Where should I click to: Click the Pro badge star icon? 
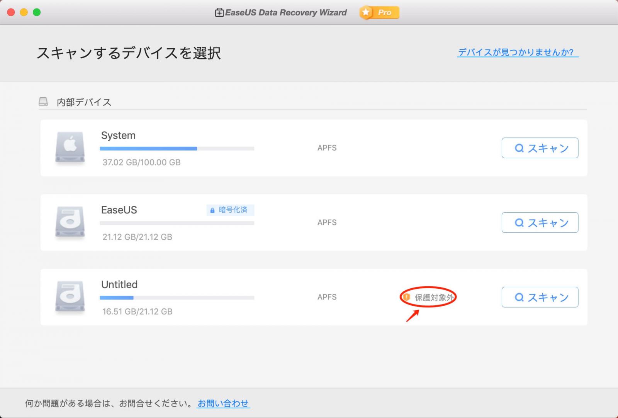[366, 13]
